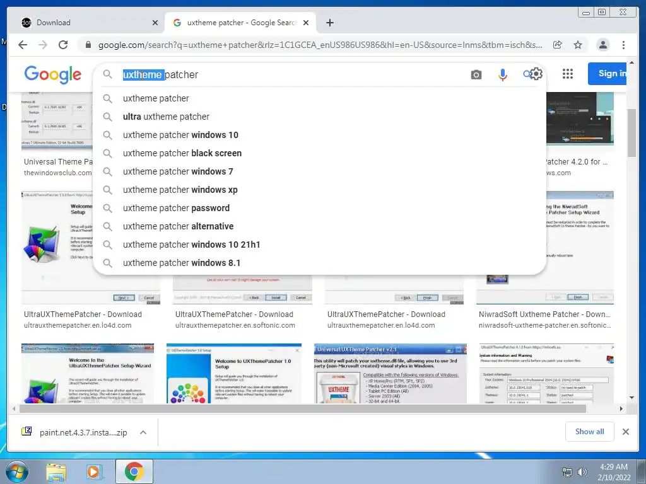Select suggestion 'uxtheme patcher windows 7'
The height and width of the screenshot is (484, 646).
(x=320, y=171)
